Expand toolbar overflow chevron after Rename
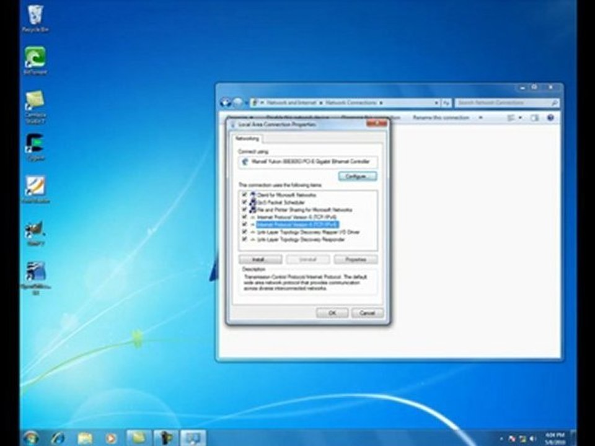Viewport: 595px width, 446px height. tap(480, 118)
